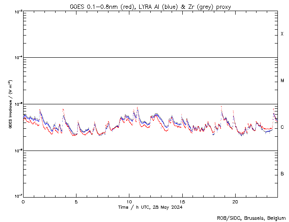The image size is (289, 222).
Task: Click the C flare class label
Action: click(282, 127)
